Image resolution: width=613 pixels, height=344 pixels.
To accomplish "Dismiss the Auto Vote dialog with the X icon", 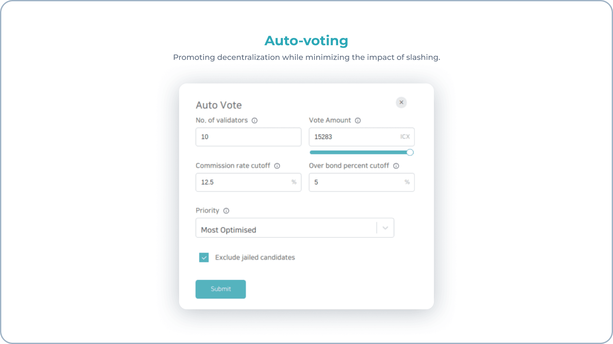I will pyautogui.click(x=401, y=103).
